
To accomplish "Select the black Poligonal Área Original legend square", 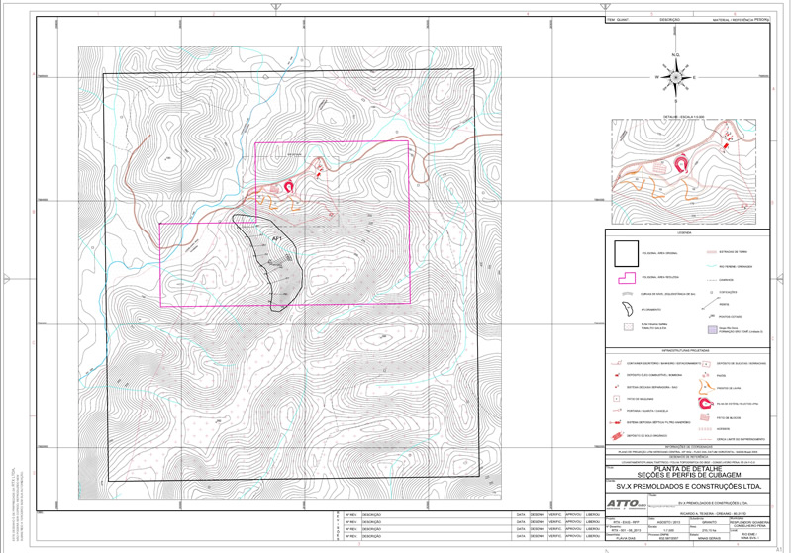I will [626, 255].
